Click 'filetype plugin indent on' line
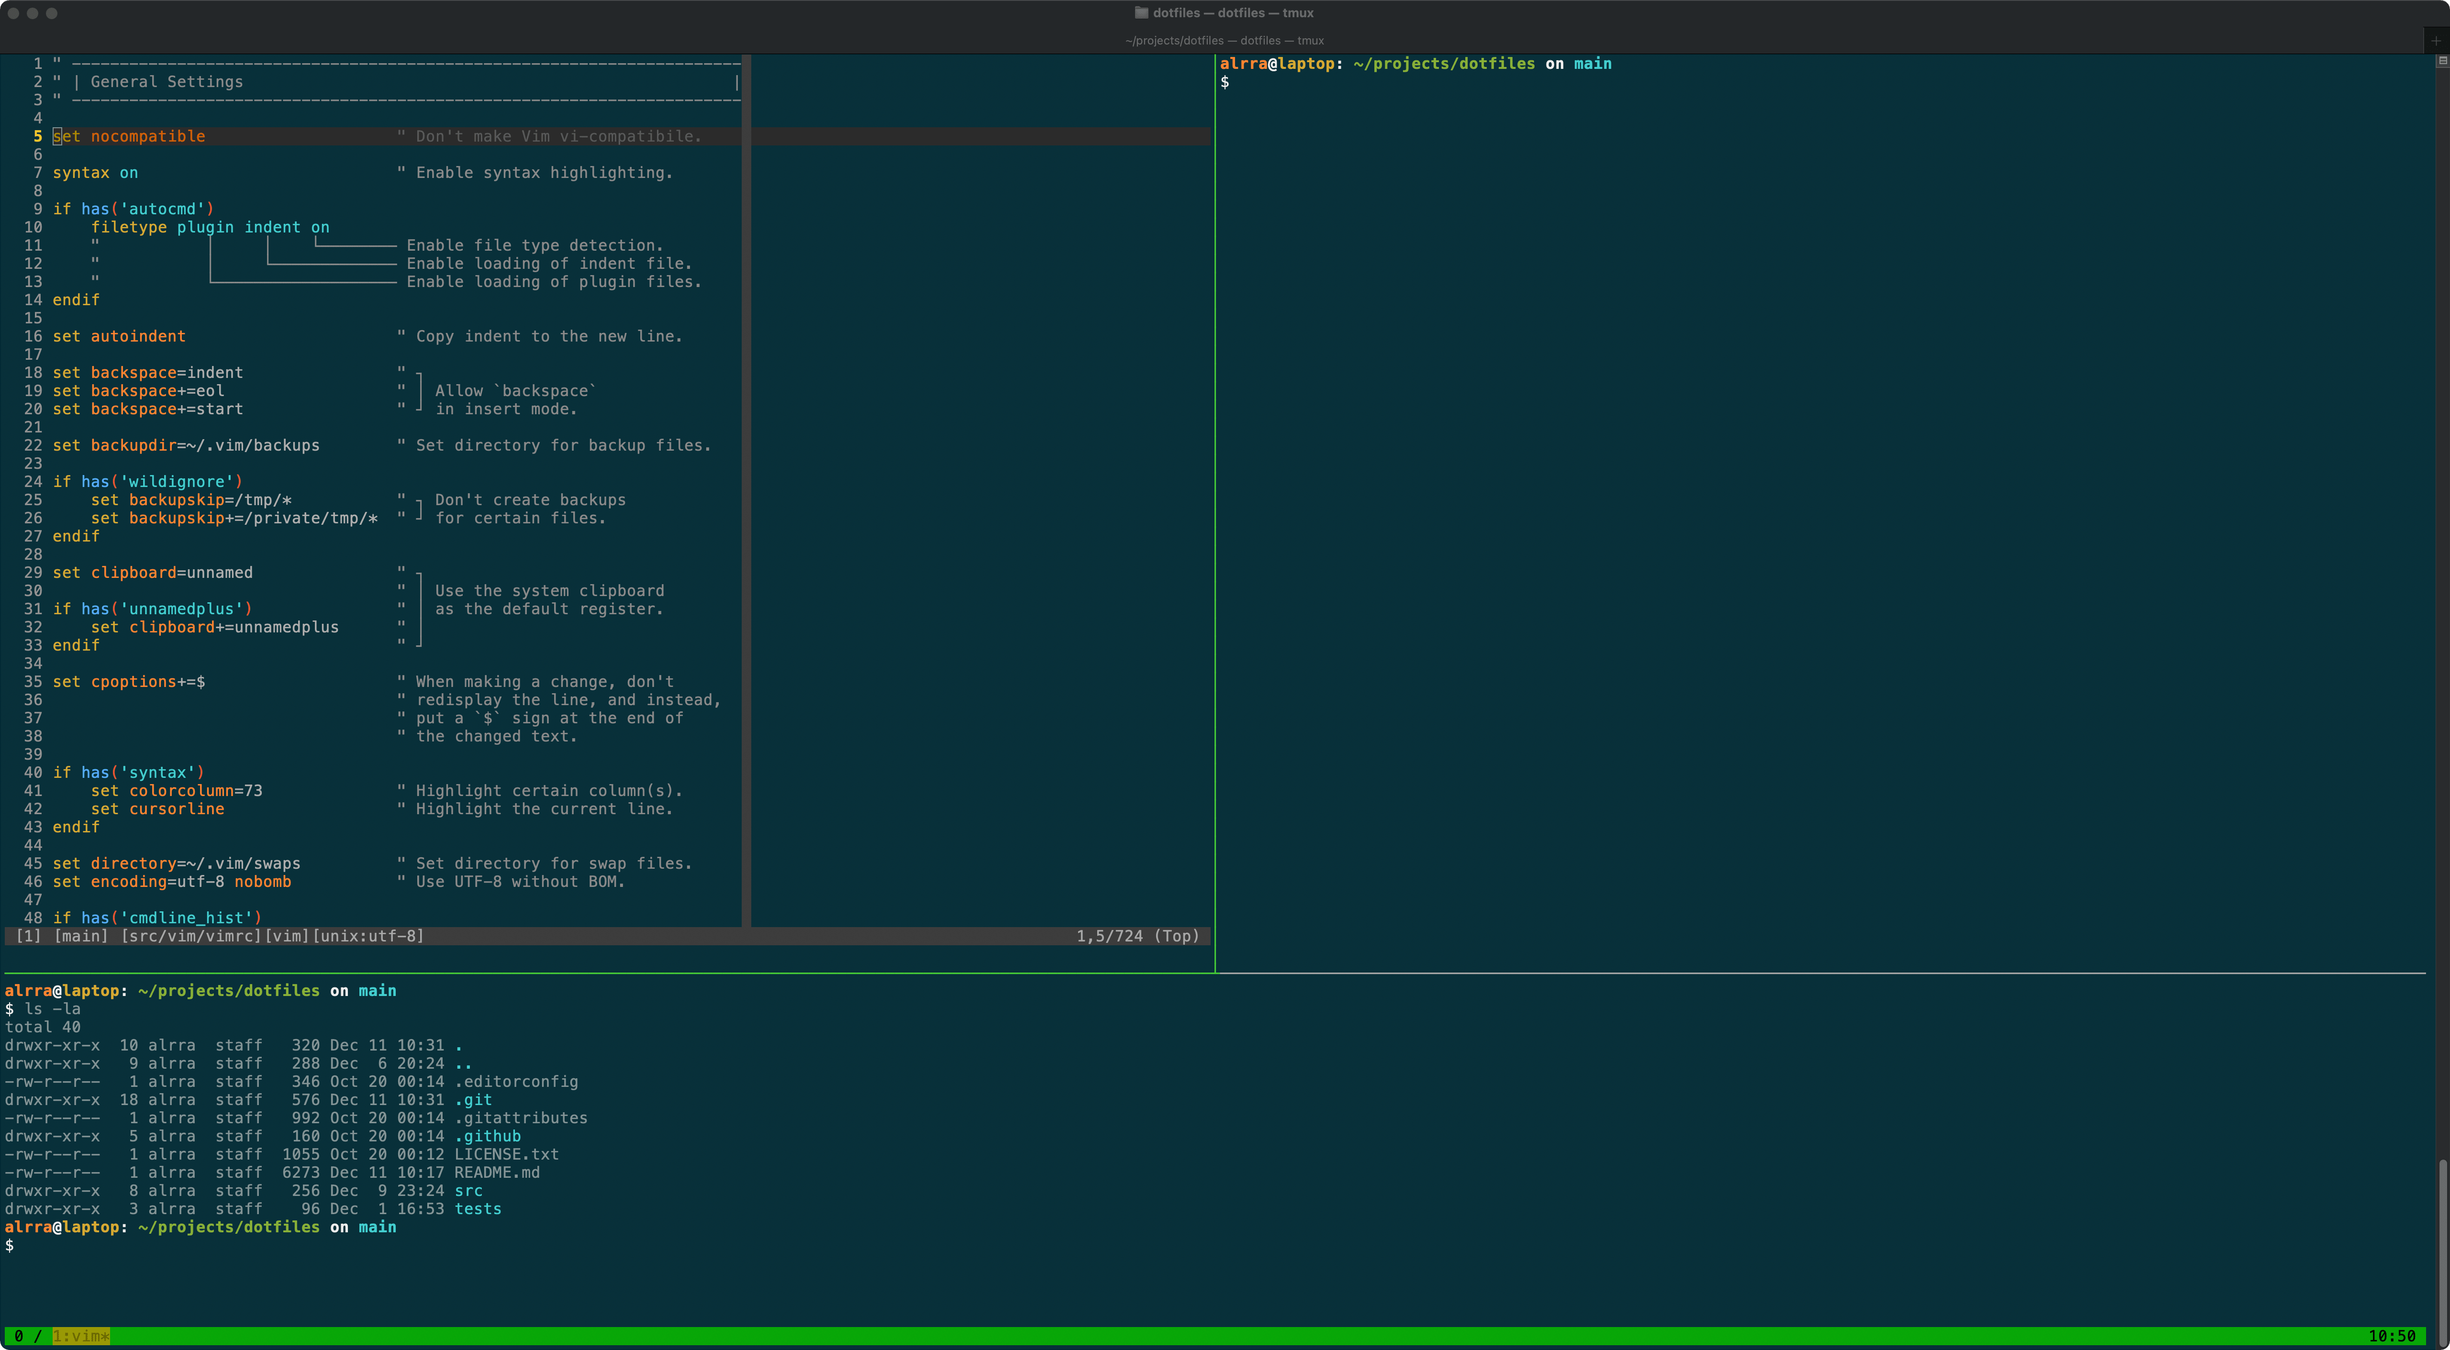The image size is (2450, 1350). point(210,227)
